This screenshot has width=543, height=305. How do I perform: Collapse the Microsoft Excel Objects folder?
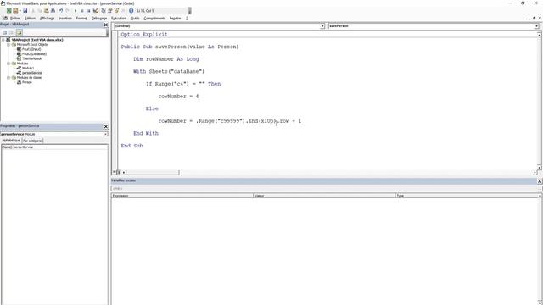click(8, 45)
